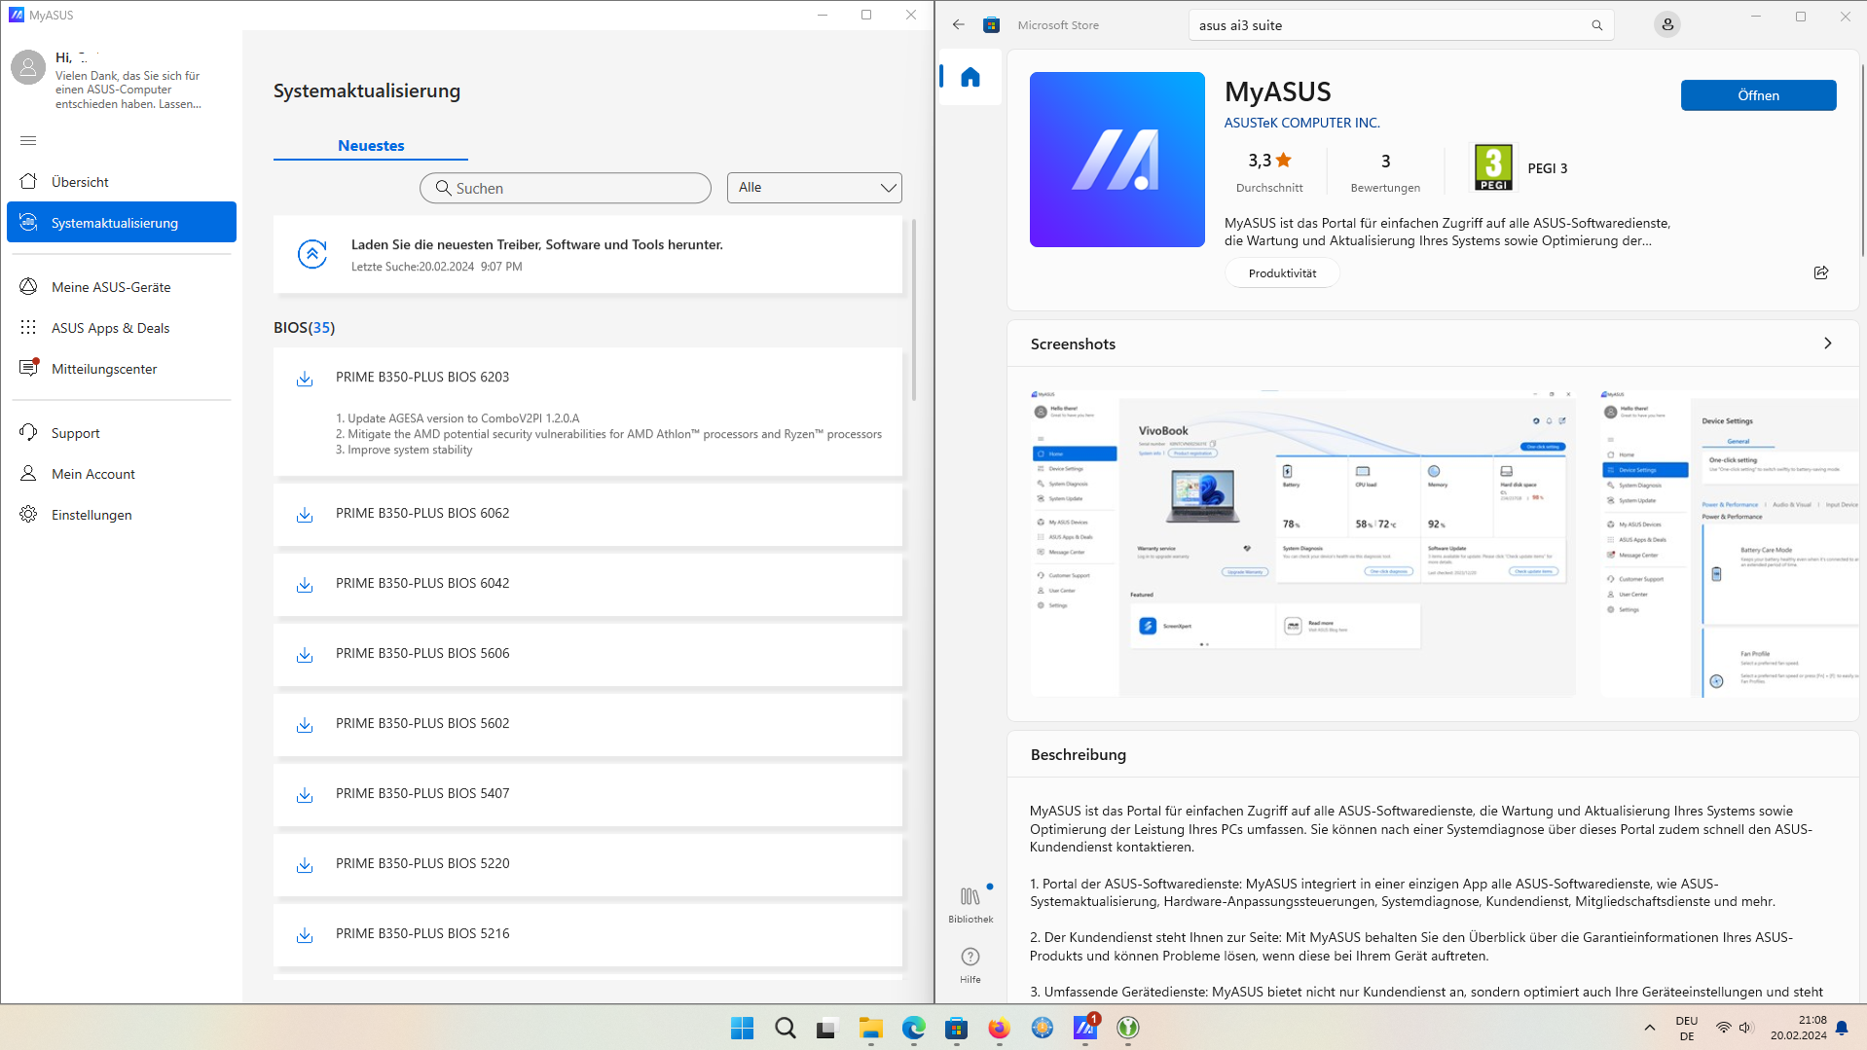
Task: Click the MyASUS update list scrollbar
Action: tap(914, 310)
